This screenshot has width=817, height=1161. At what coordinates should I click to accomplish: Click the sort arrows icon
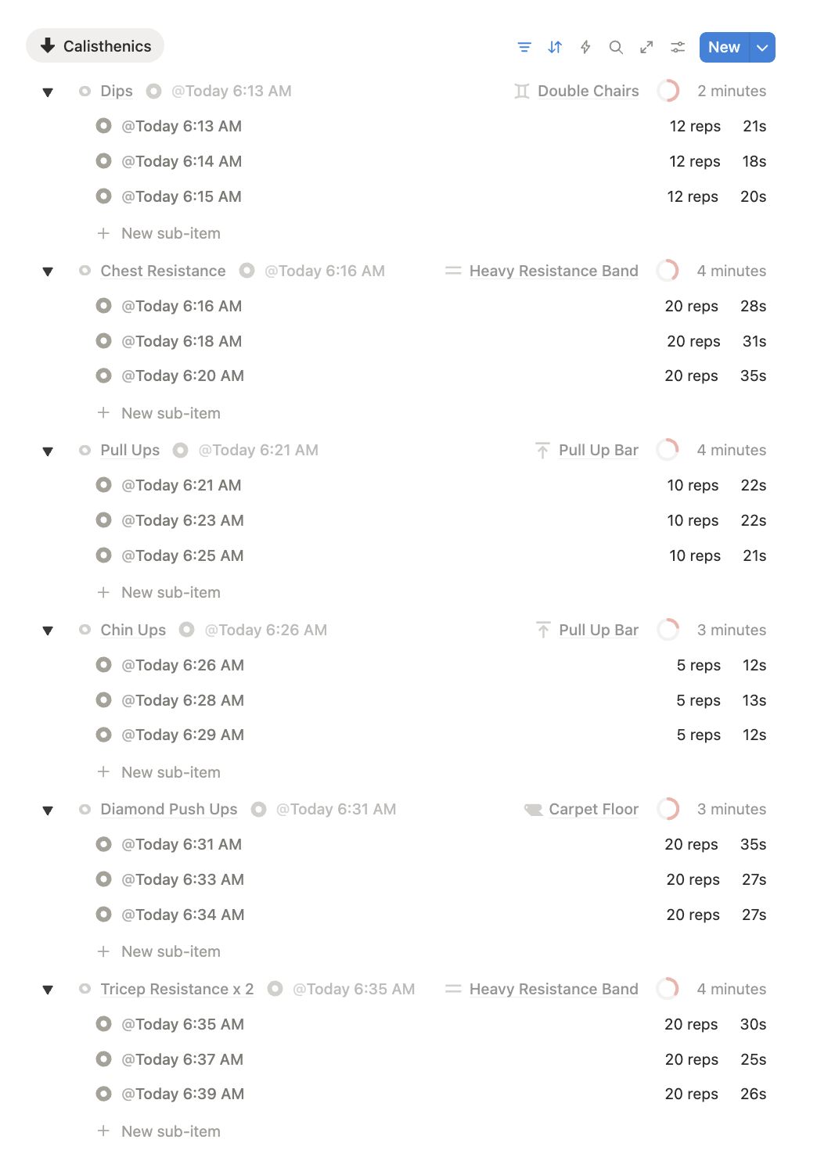[555, 48]
